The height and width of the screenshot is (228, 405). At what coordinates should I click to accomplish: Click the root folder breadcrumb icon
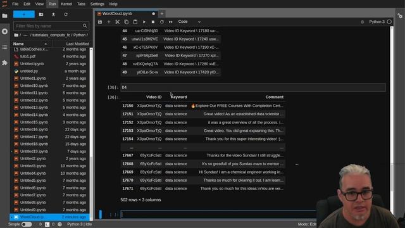click(x=16, y=35)
